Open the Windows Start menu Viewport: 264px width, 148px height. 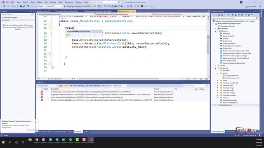(x=3, y=142)
